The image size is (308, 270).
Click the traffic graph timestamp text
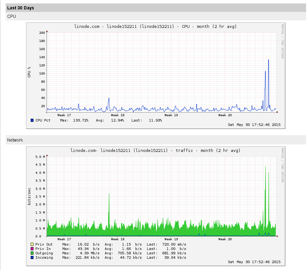254,262
